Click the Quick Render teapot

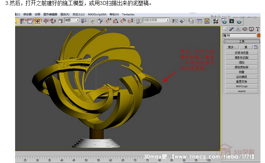239,22
